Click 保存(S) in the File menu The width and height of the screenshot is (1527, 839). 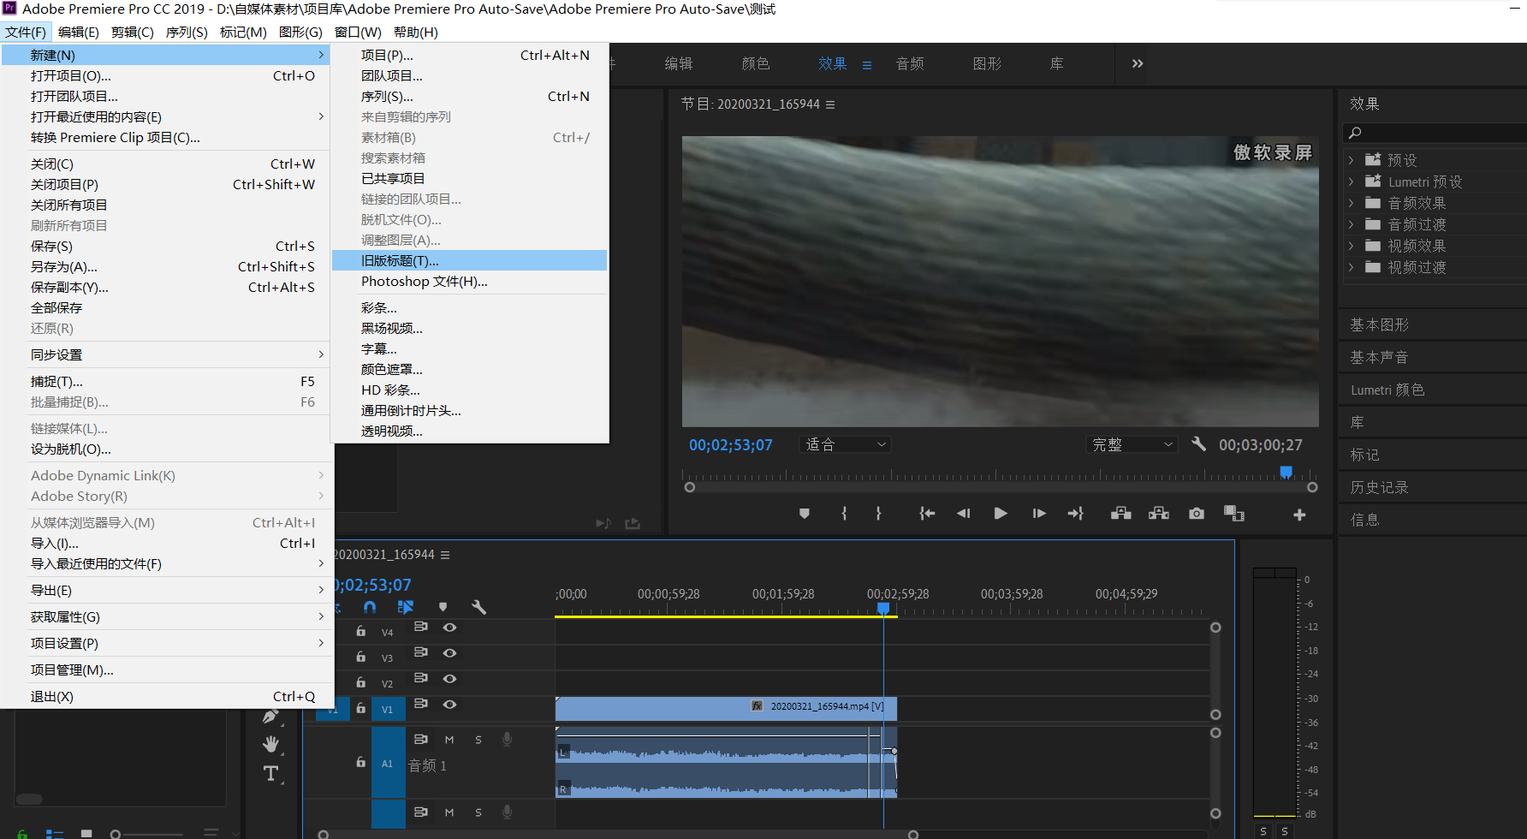165,247
